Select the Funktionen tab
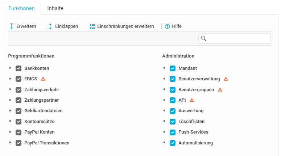Image resolution: width=281 pixels, height=156 pixels. pos(21,8)
